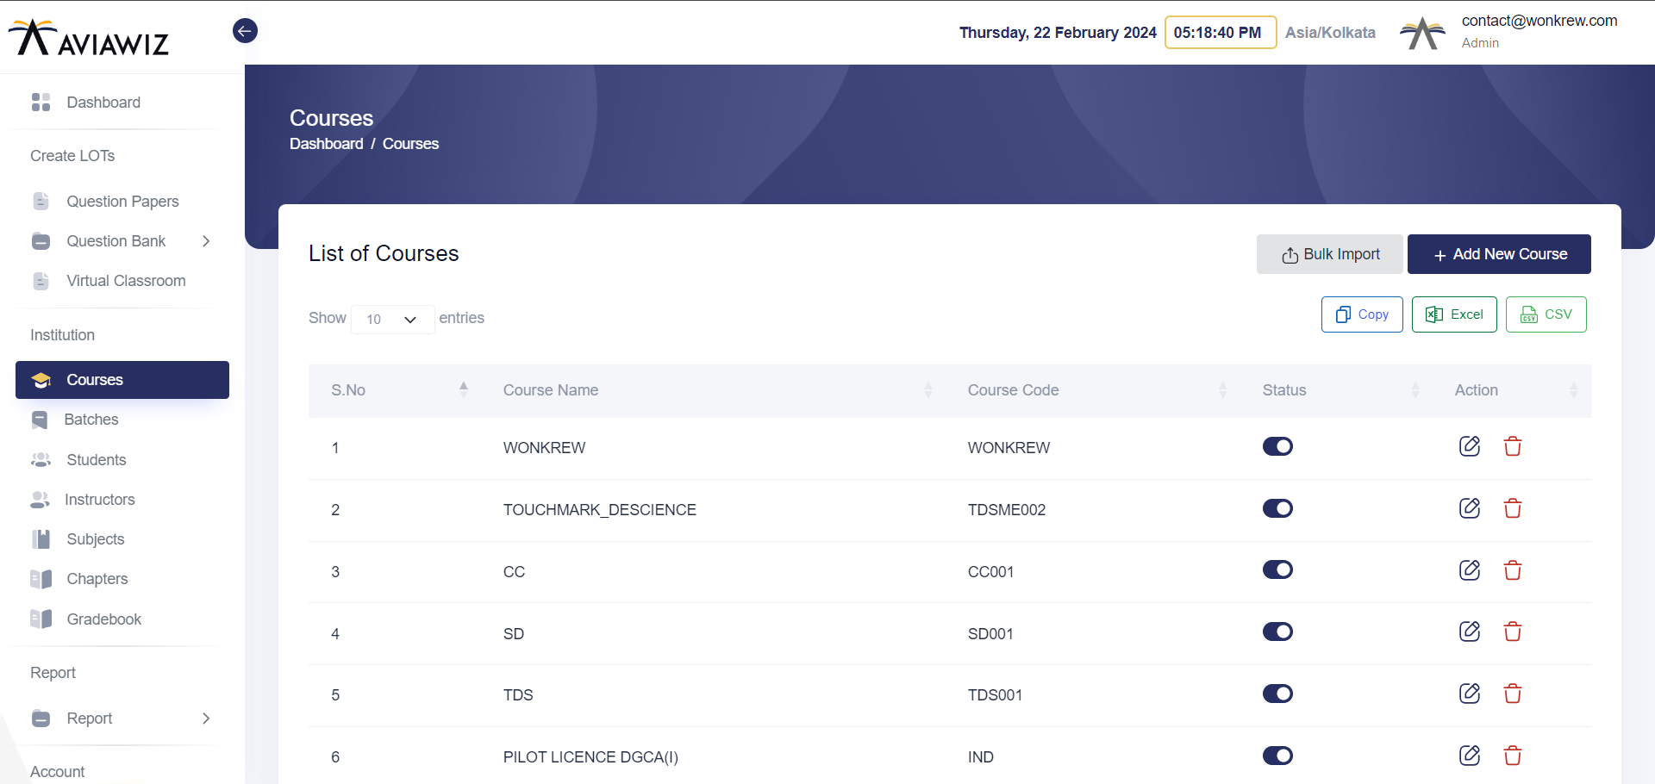Image resolution: width=1655 pixels, height=784 pixels.
Task: Click the Thursday, 22 February 2024 date
Action: 1058,33
